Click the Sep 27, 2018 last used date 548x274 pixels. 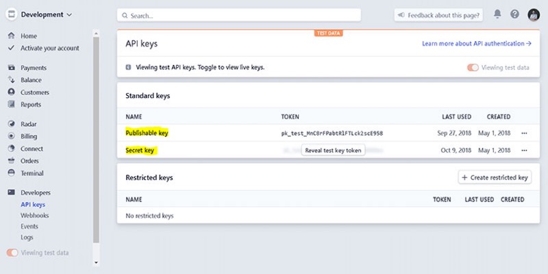(x=454, y=133)
